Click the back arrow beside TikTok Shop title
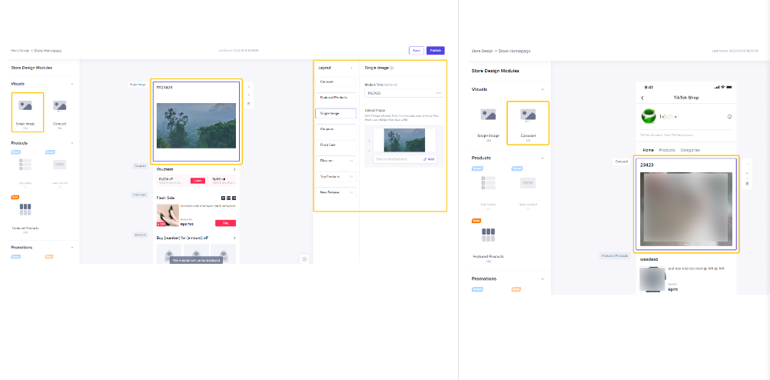Image resolution: width=770 pixels, height=380 pixels. pyautogui.click(x=642, y=98)
